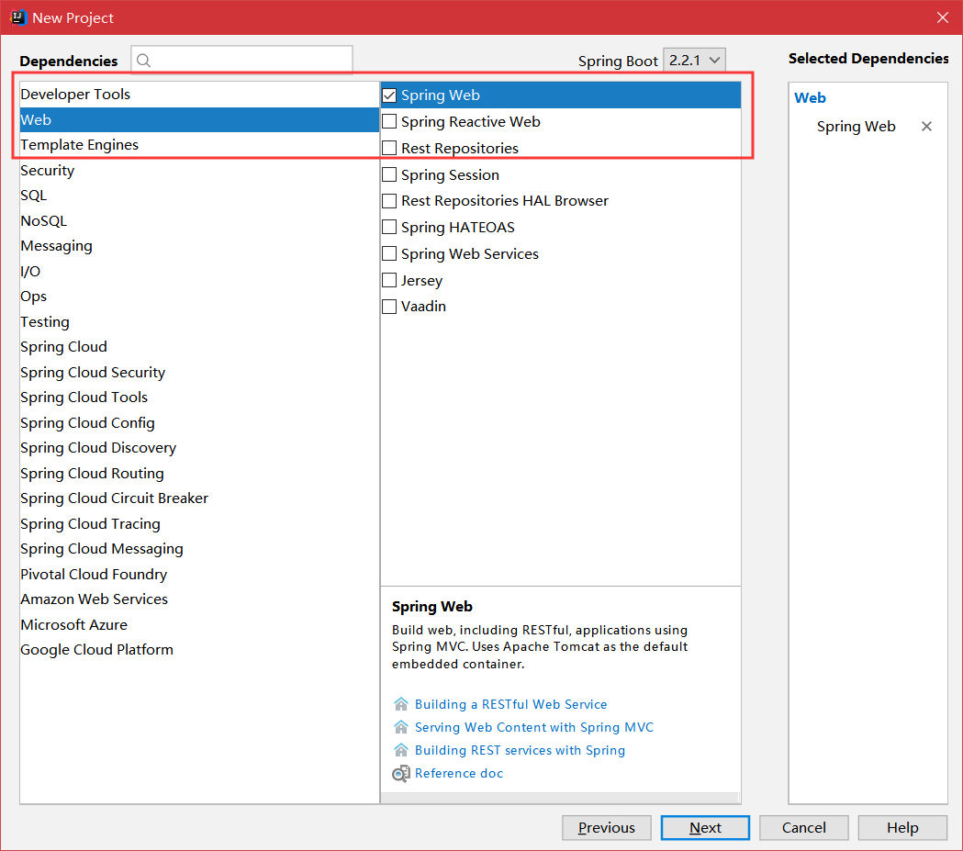The image size is (963, 851).
Task: Select Amazon Web Services category
Action: pos(199,599)
